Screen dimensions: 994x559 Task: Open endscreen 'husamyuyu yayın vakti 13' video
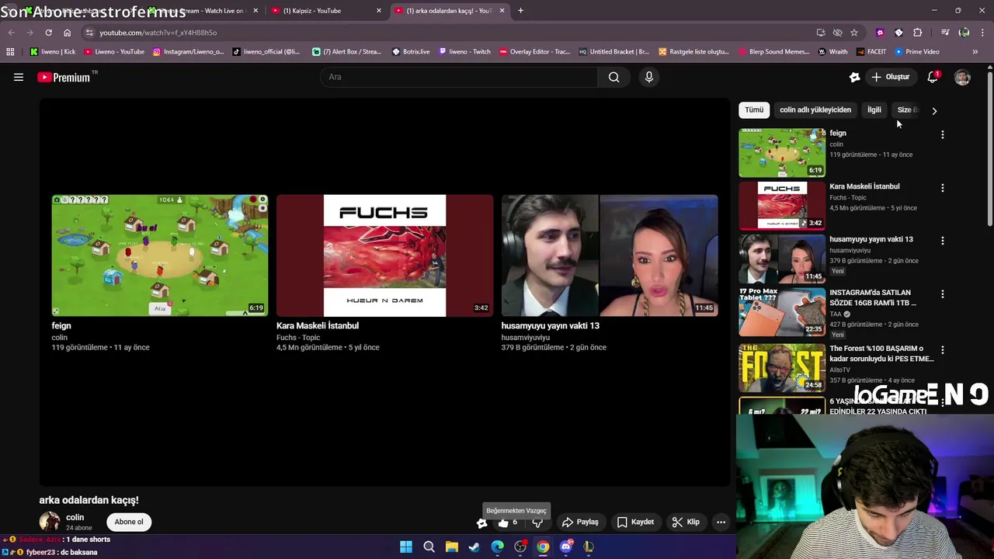point(610,255)
